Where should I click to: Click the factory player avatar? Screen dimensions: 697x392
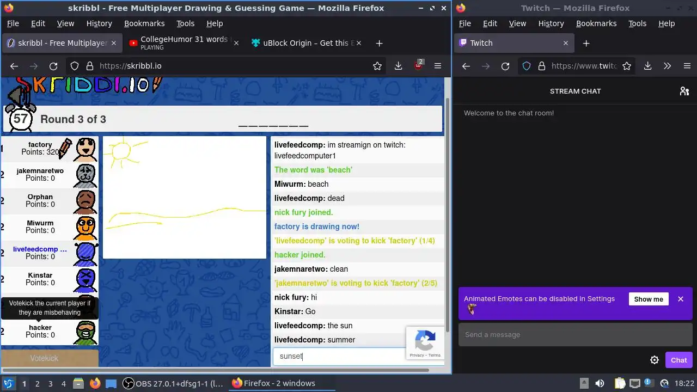86,149
